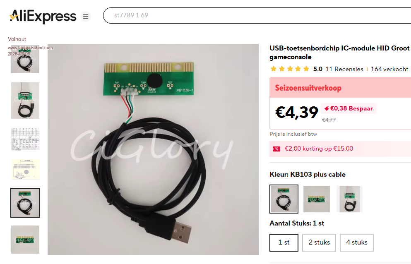Click the €2,00 korting op €15,00 offer
The image size is (411, 264).
tap(319, 149)
